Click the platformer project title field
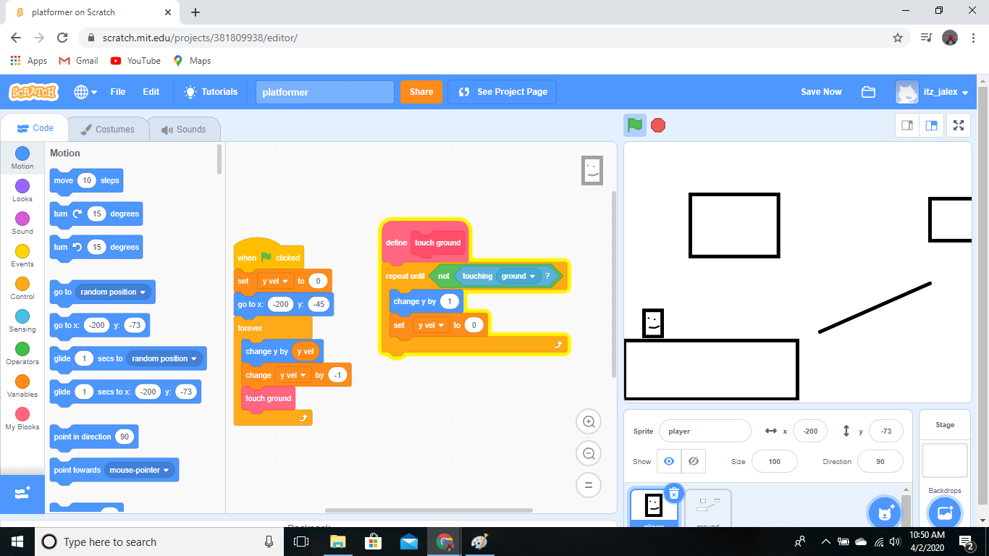The width and height of the screenshot is (989, 556). point(324,92)
